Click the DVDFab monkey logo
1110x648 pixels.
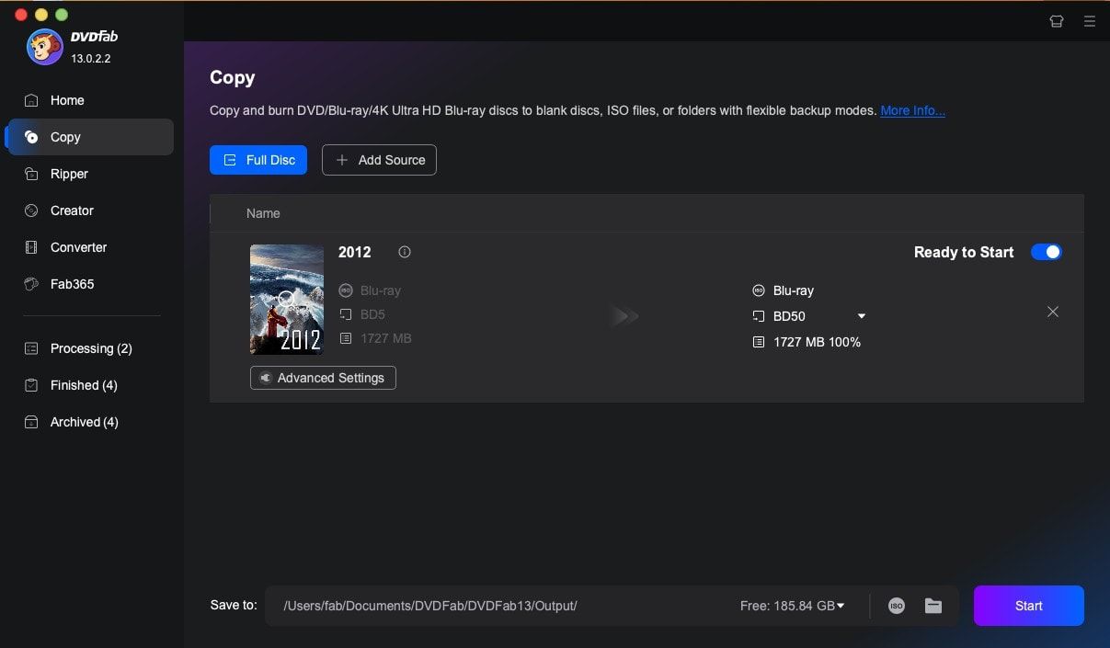point(44,48)
